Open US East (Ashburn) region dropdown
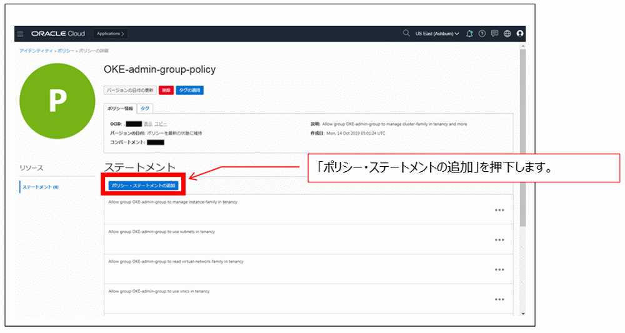Screen dimensions: 625x333 [437, 34]
